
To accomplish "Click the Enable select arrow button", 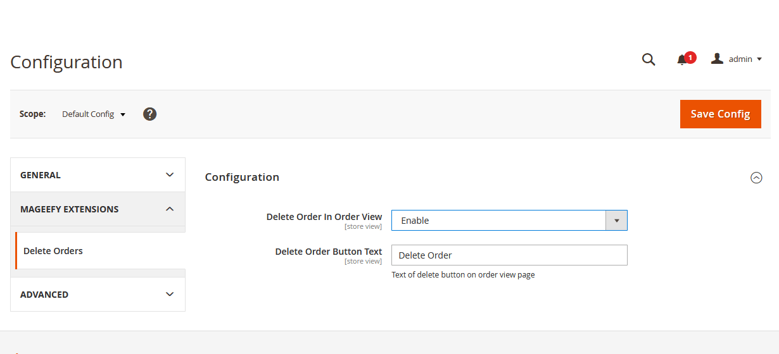I will coord(616,221).
